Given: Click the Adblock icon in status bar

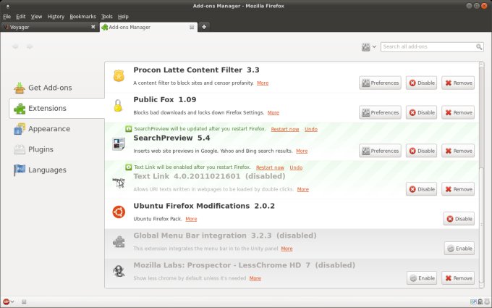Looking at the screenshot, I should point(6,301).
